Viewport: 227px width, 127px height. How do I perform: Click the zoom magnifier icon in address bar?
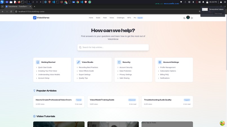[200, 11]
